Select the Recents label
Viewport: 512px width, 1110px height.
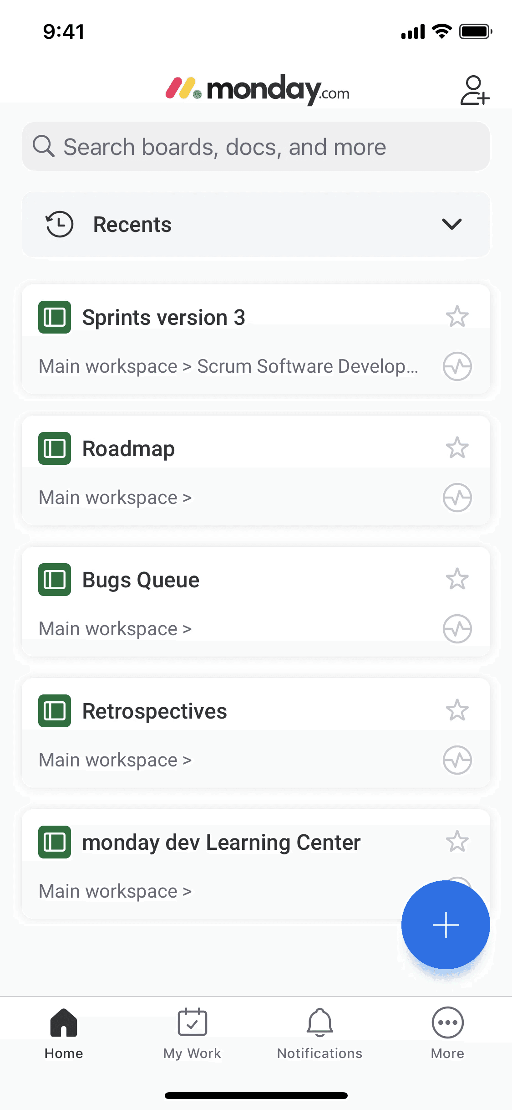pyautogui.click(x=132, y=225)
